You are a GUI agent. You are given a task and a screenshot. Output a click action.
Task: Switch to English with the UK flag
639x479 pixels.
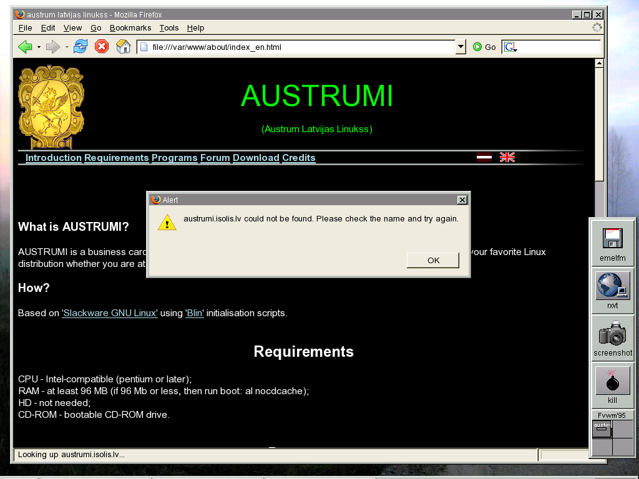click(507, 157)
